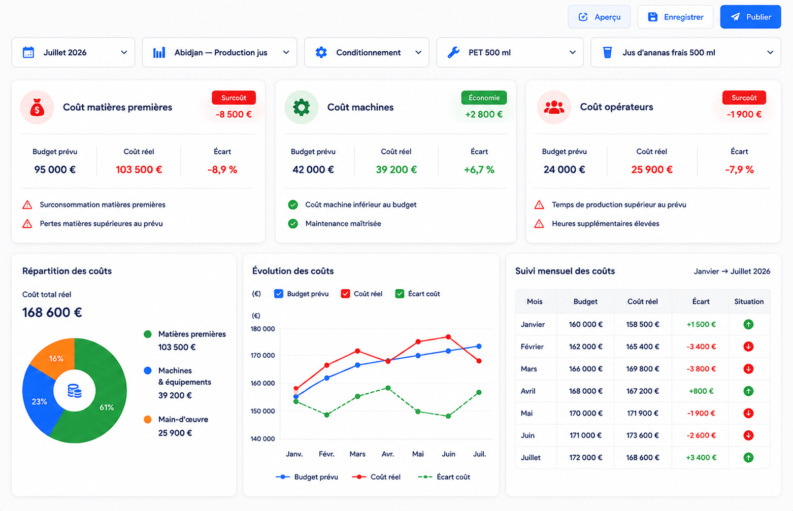
Task: Click the green check beside Maintenance maîtrisée
Action: pyautogui.click(x=293, y=224)
